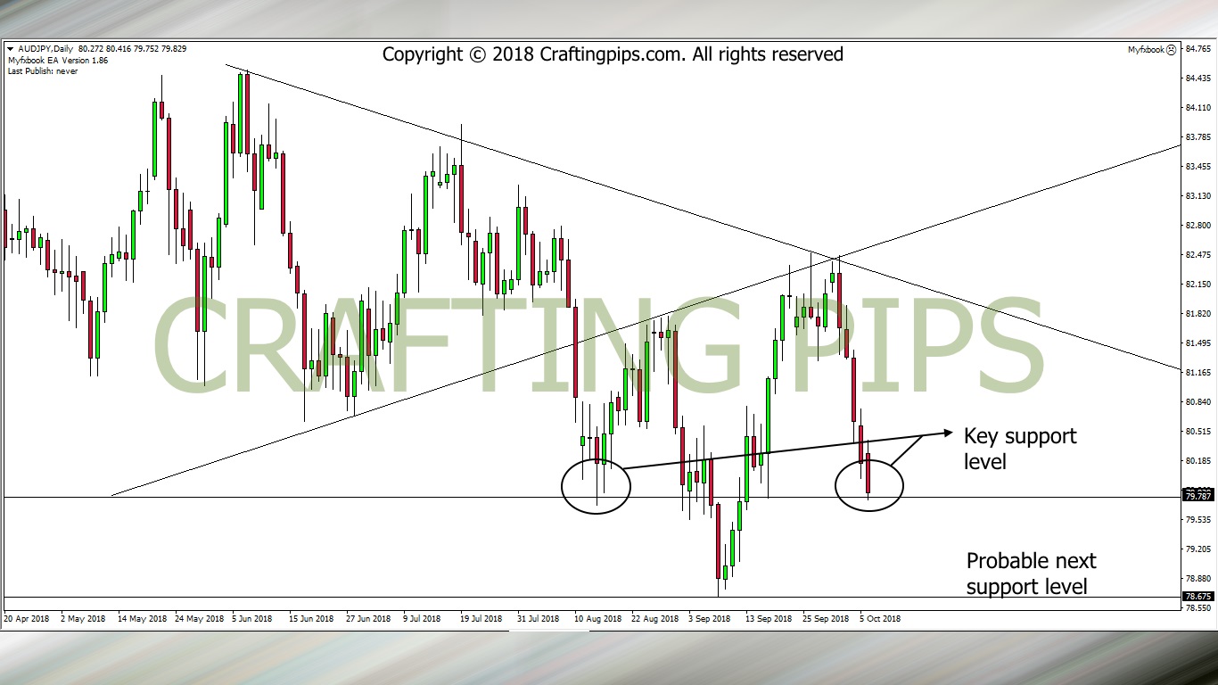Click the 82.150 price axis value
The image size is (1218, 685).
[1197, 285]
